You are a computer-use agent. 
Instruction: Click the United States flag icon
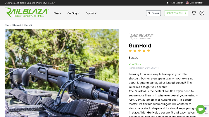click(187, 3)
